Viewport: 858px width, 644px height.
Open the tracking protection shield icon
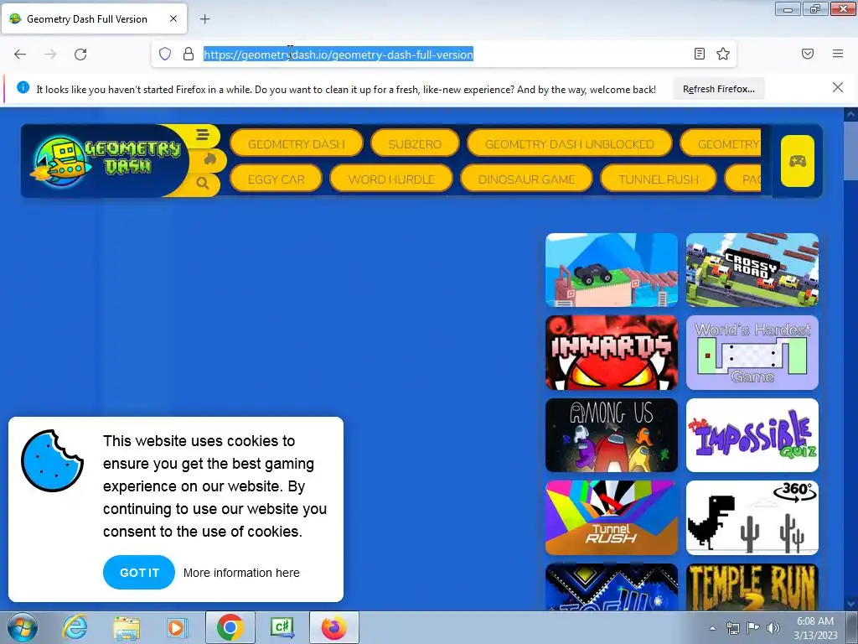(x=165, y=54)
